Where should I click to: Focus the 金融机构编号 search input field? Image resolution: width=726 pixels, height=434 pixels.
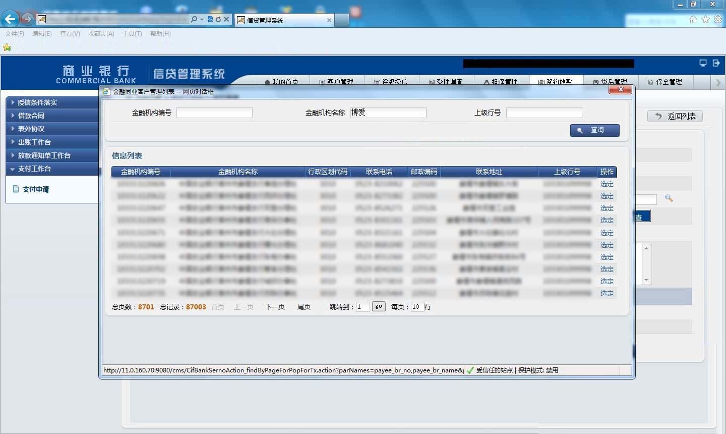coord(214,113)
